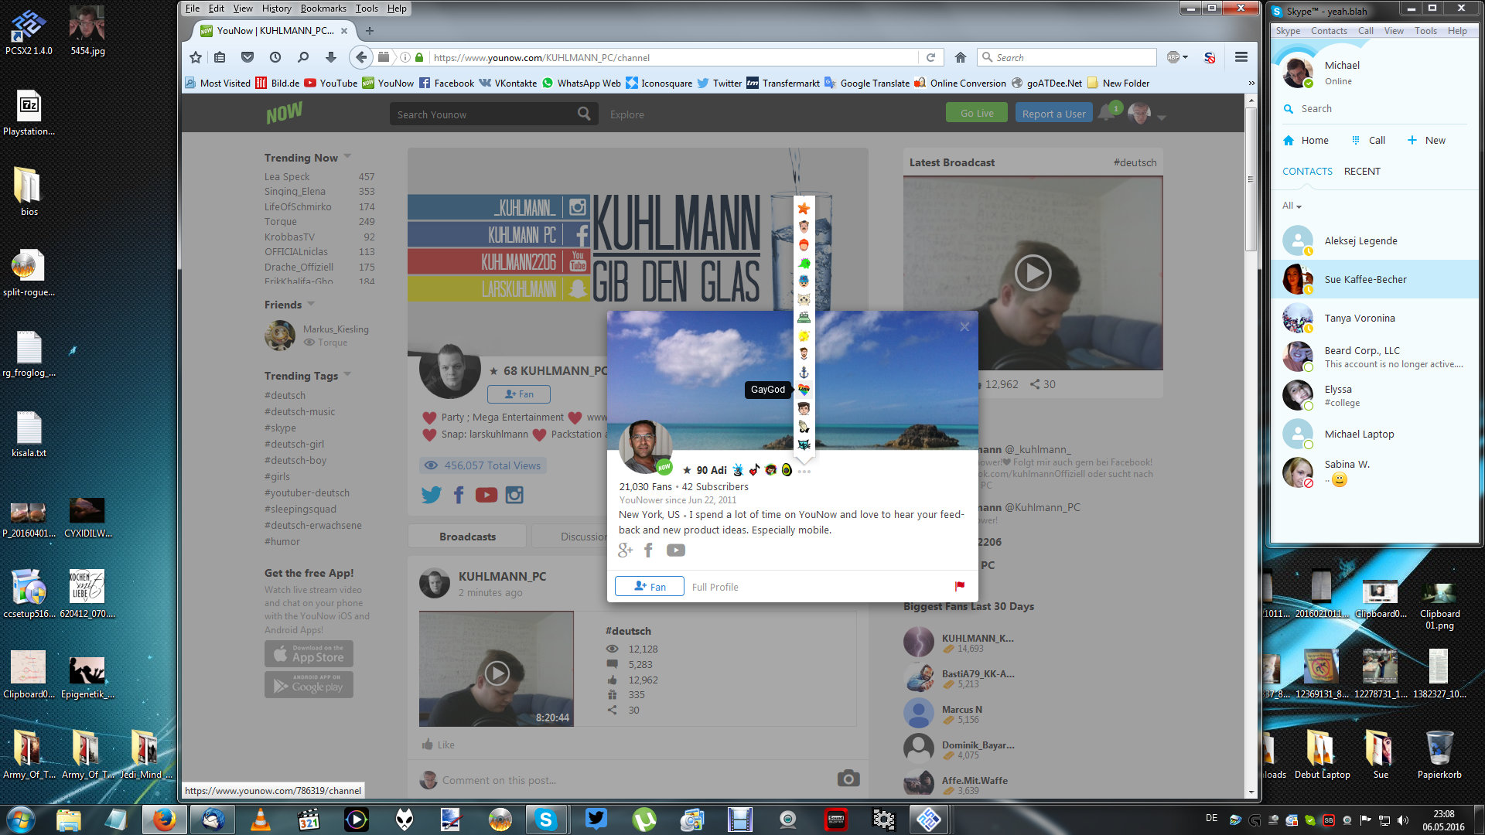
Task: Open the YouNow notifications bell
Action: [x=1107, y=114]
